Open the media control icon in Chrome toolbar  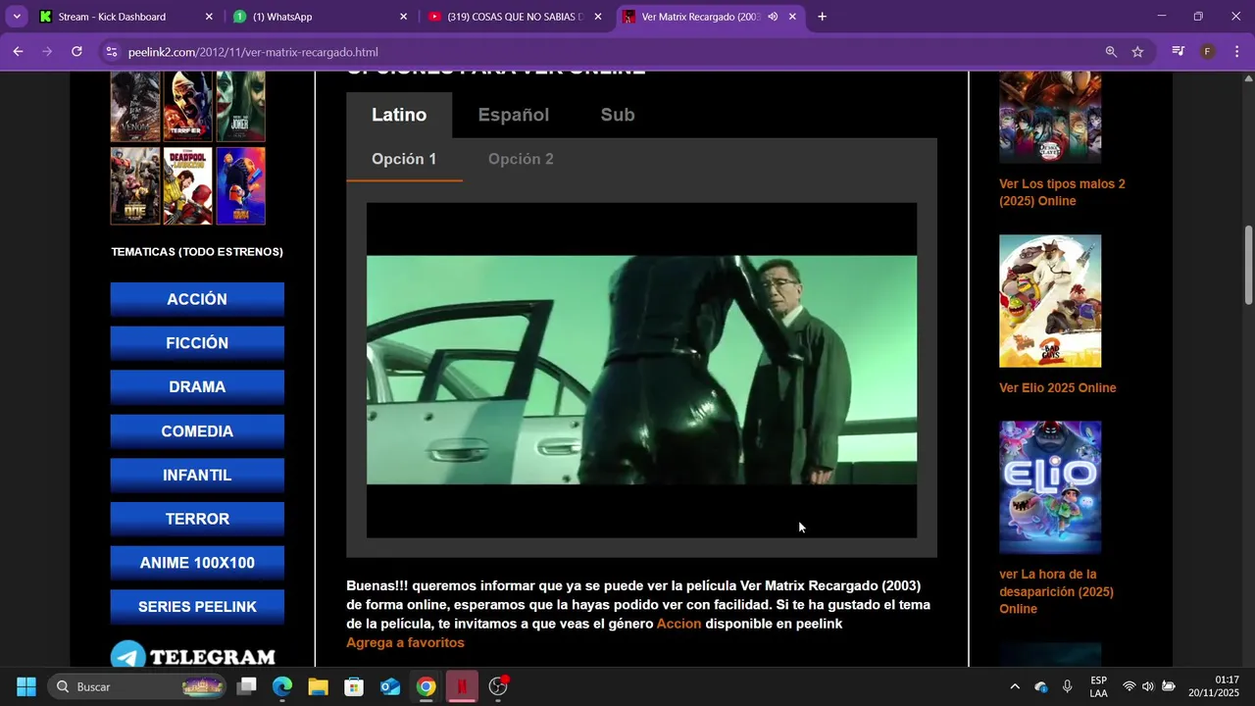[x=1179, y=52]
